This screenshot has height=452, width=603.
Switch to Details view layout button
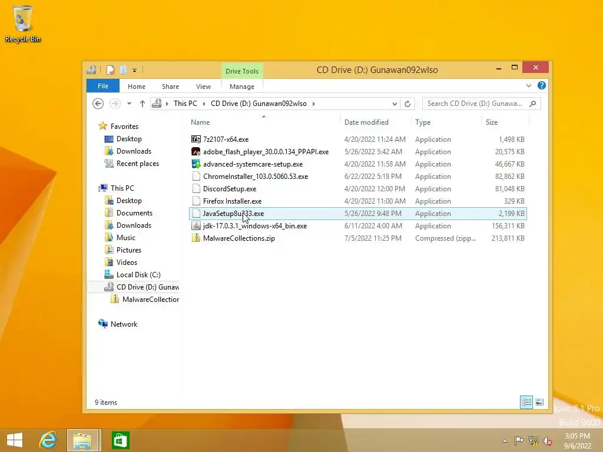pos(526,402)
